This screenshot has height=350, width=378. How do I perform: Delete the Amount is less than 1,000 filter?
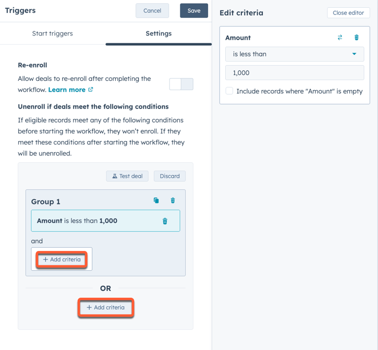point(165,221)
